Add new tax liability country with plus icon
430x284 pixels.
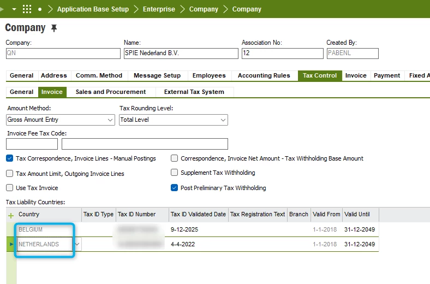pos(11,216)
